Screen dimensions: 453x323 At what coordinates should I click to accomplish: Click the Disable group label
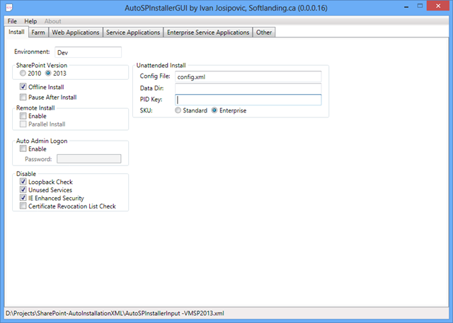click(x=26, y=174)
